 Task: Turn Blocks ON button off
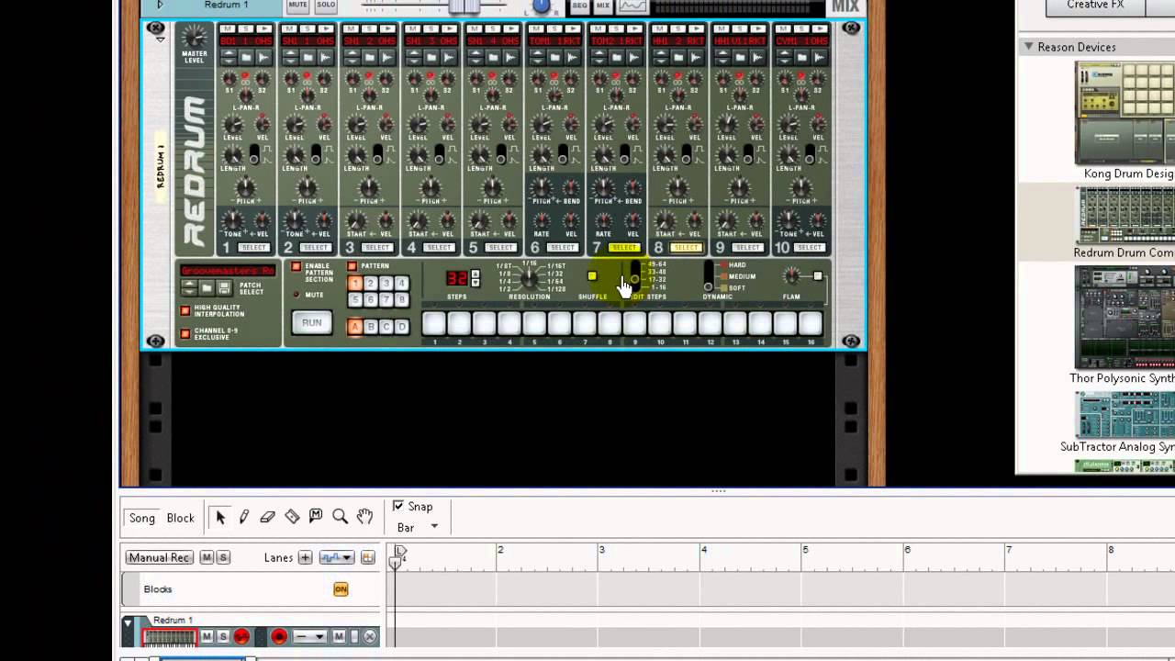341,589
